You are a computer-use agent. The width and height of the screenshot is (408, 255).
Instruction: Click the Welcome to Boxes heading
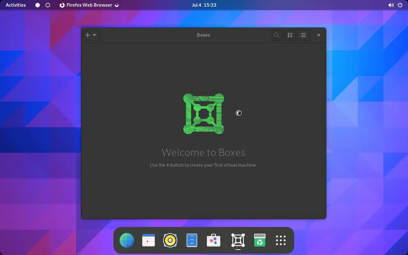(203, 152)
